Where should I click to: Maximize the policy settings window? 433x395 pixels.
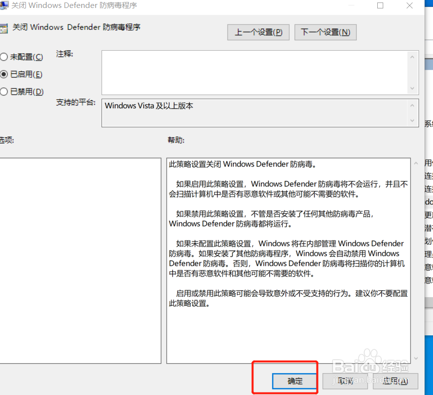click(380, 5)
